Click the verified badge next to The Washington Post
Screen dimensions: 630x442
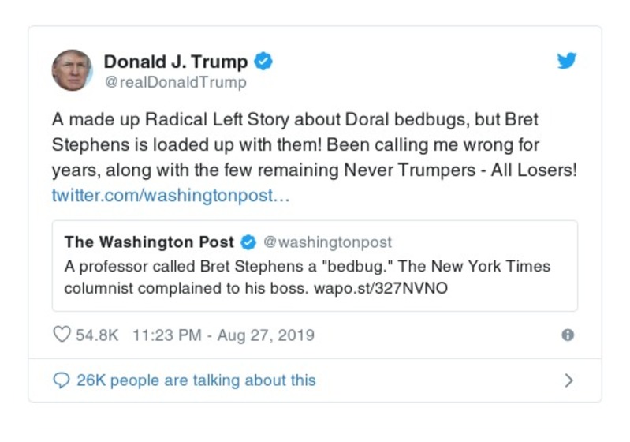coord(248,242)
